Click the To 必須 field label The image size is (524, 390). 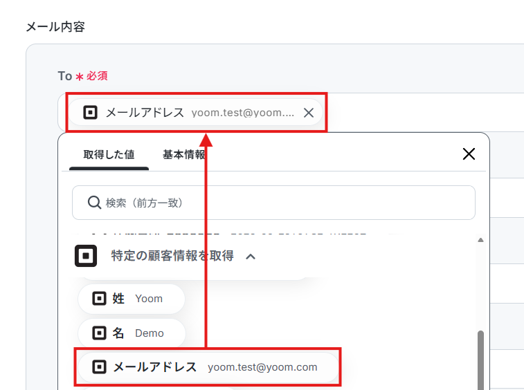(x=82, y=76)
